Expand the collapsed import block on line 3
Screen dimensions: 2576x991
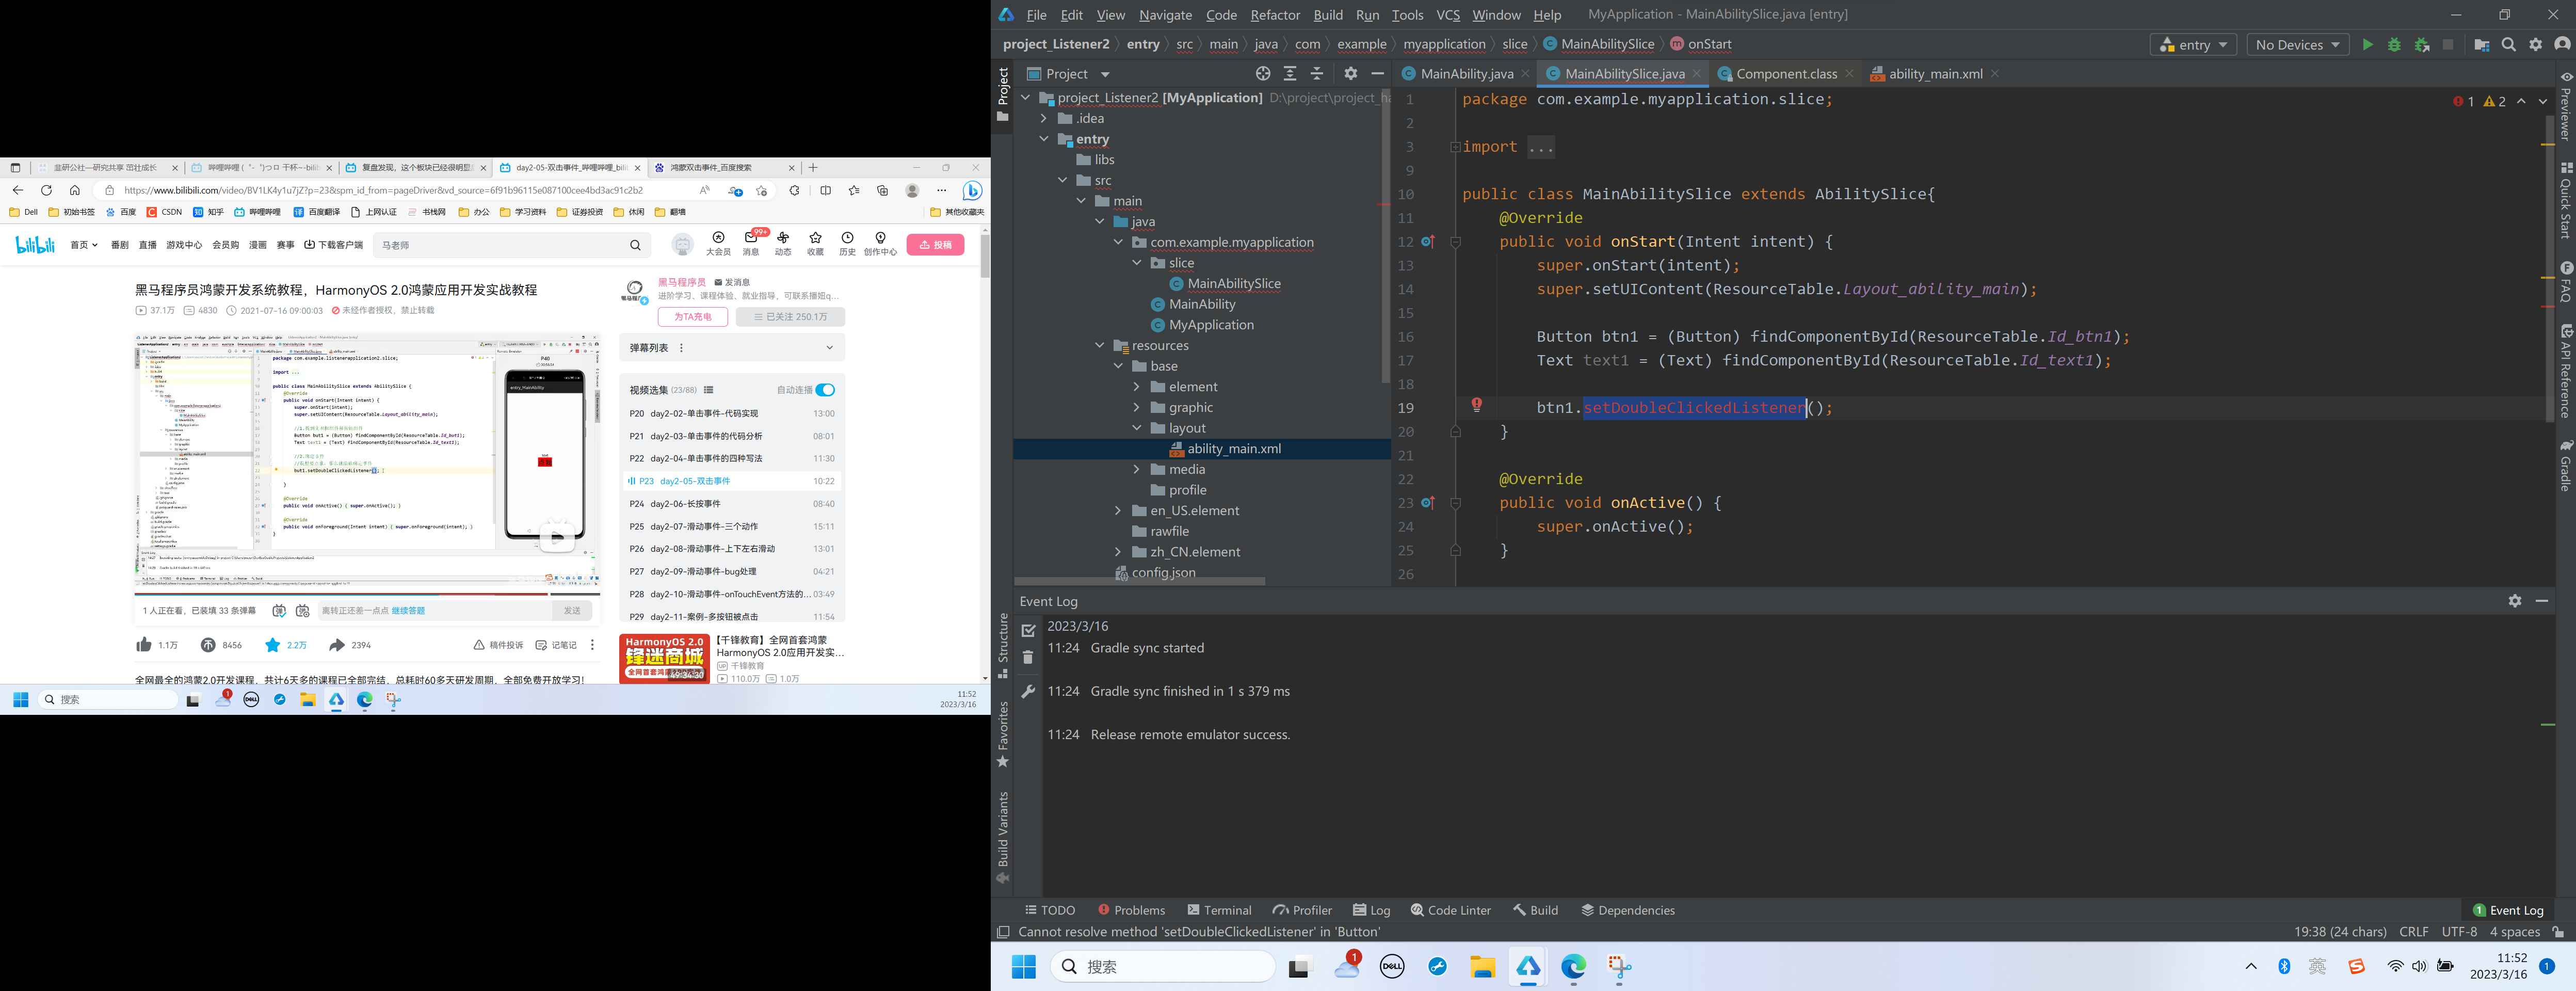click(1455, 147)
